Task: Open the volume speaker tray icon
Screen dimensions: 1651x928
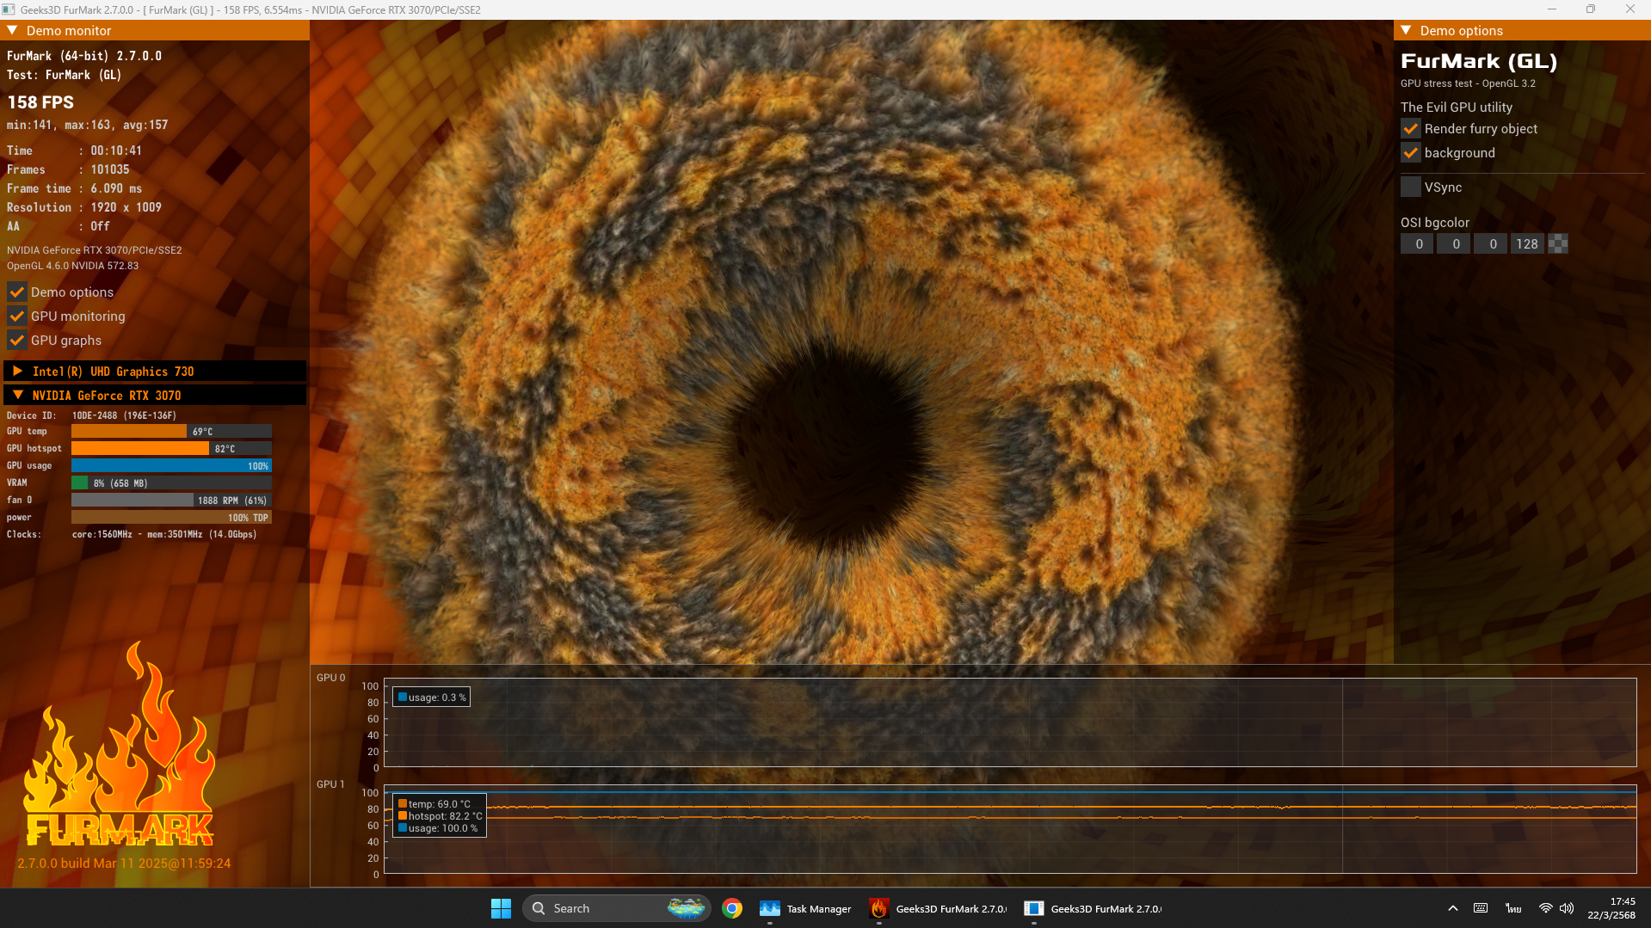Action: [1567, 908]
